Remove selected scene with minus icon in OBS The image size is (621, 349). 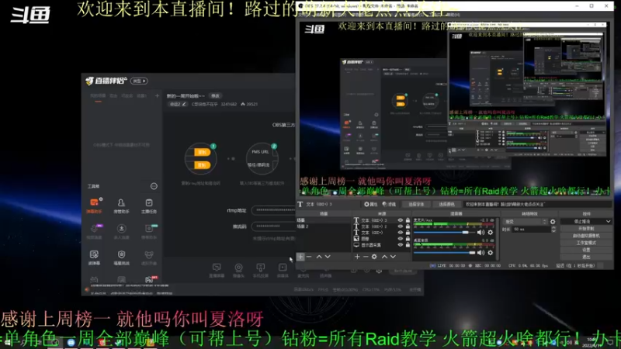click(309, 257)
